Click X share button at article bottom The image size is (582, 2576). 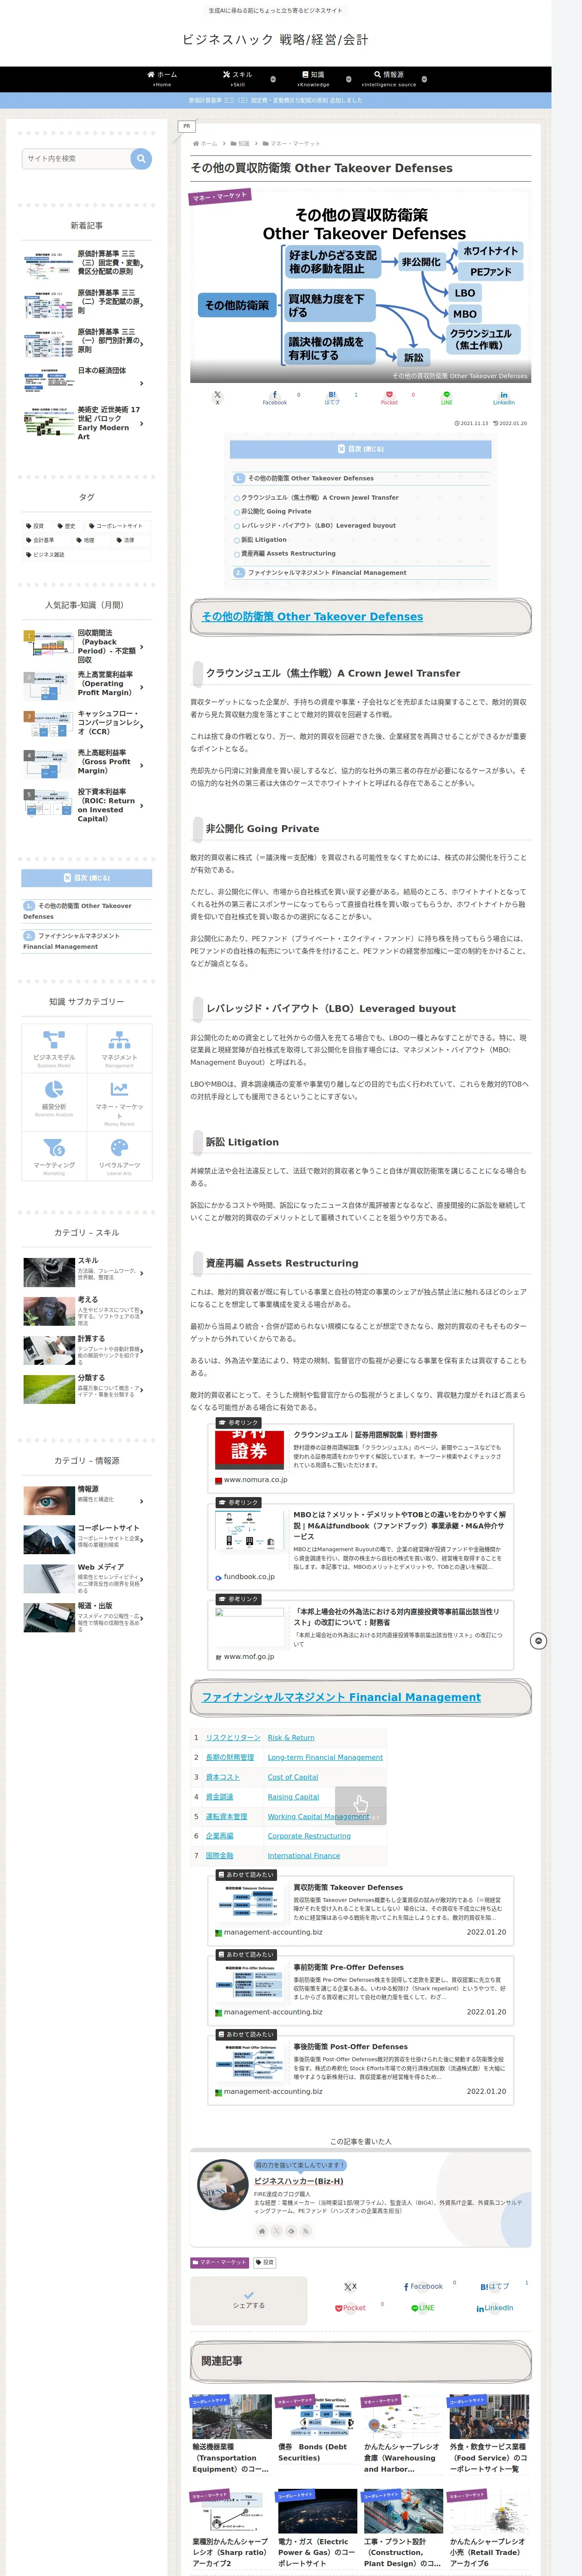[x=350, y=2286]
